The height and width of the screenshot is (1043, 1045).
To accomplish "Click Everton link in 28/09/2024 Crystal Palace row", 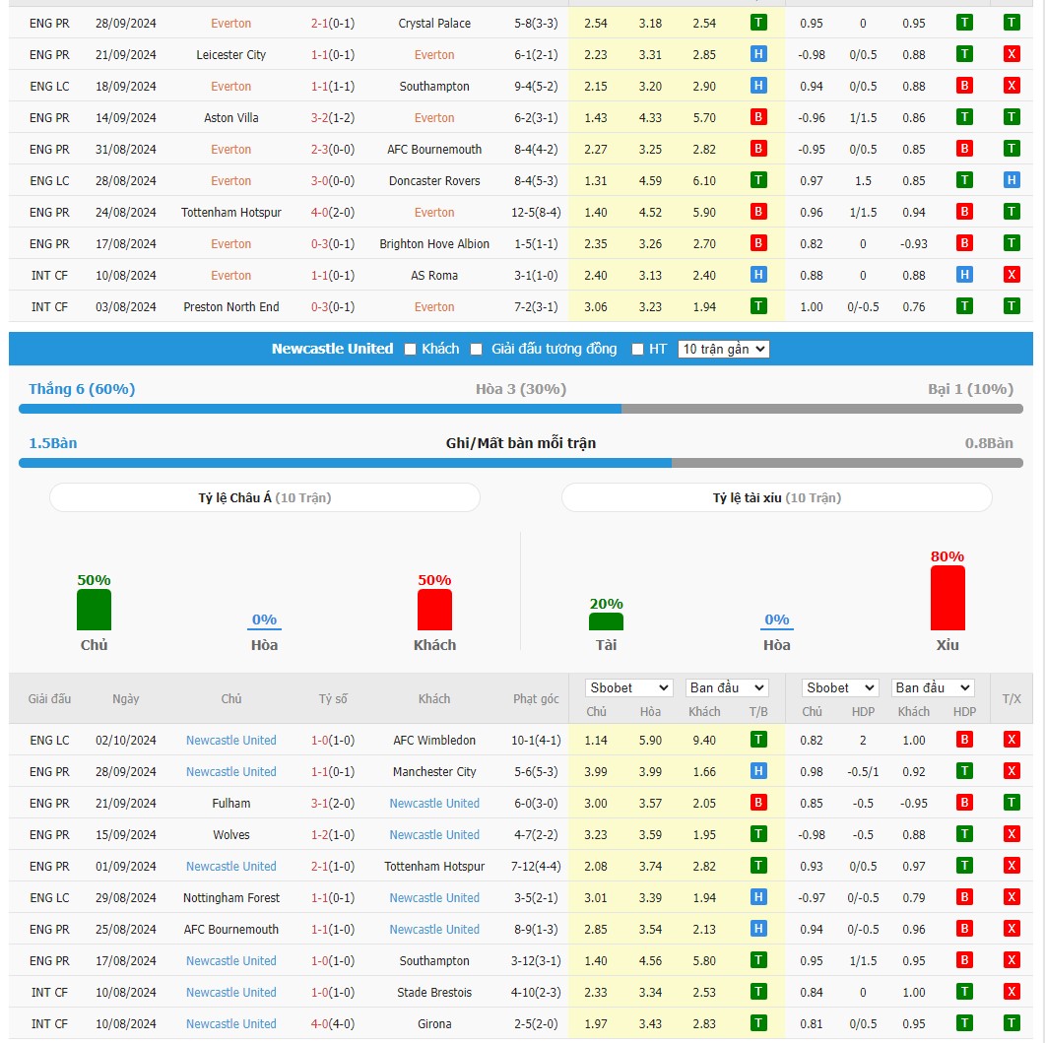I will (231, 24).
